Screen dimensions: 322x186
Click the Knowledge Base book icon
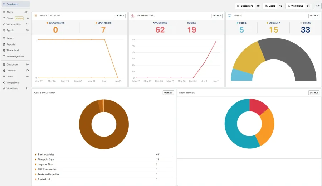[x=4, y=56]
